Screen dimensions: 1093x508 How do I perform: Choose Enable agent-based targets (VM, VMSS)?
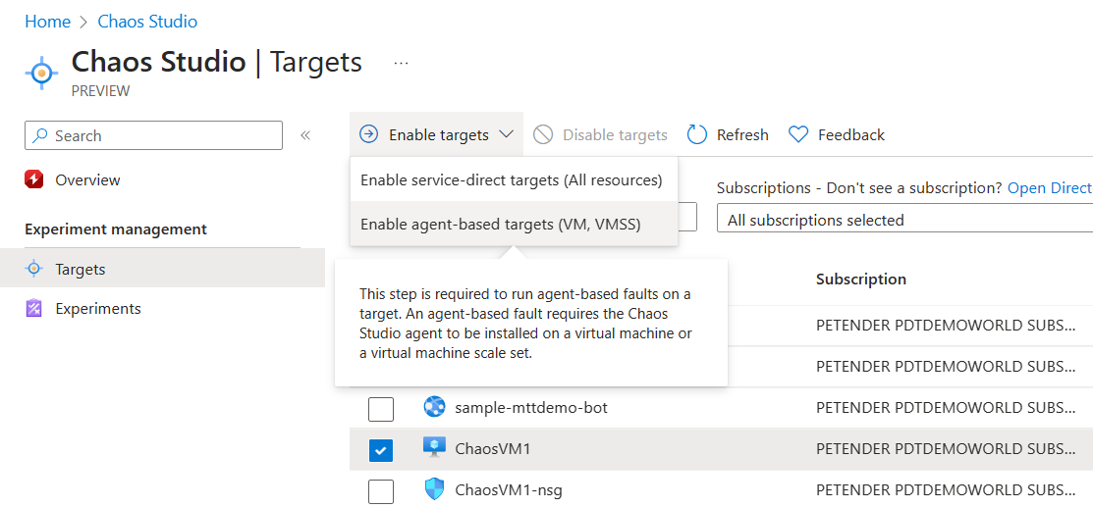501,225
